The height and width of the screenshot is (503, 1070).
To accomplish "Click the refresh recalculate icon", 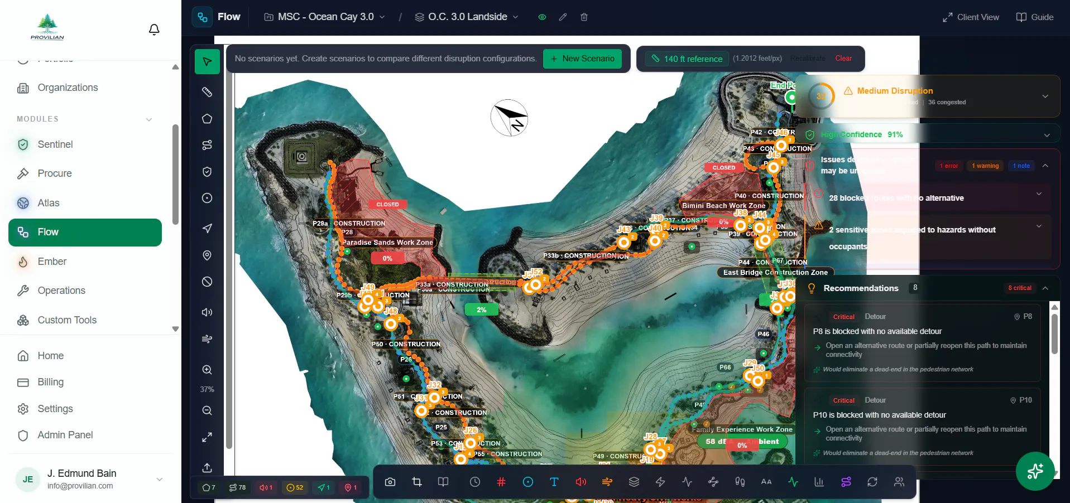I will click(872, 482).
